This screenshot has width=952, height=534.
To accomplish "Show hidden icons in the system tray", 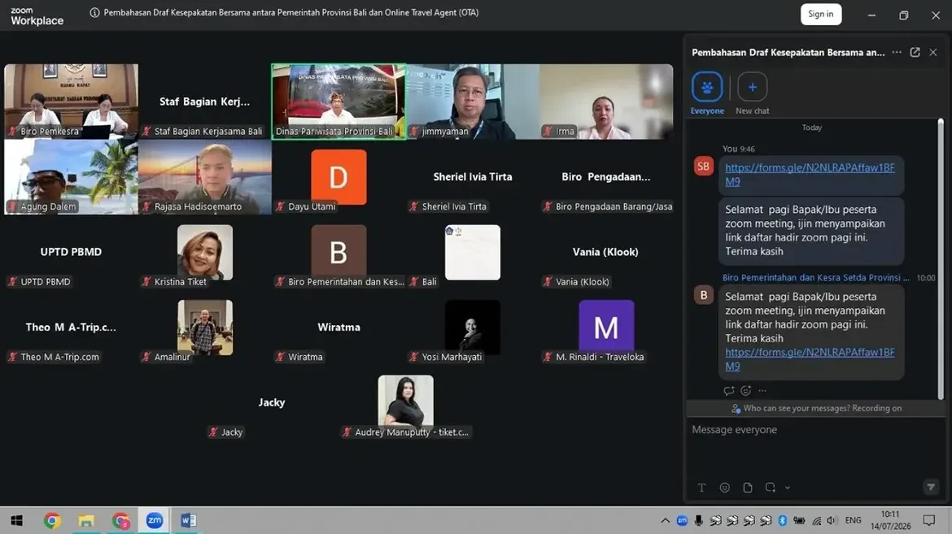I will click(x=666, y=521).
